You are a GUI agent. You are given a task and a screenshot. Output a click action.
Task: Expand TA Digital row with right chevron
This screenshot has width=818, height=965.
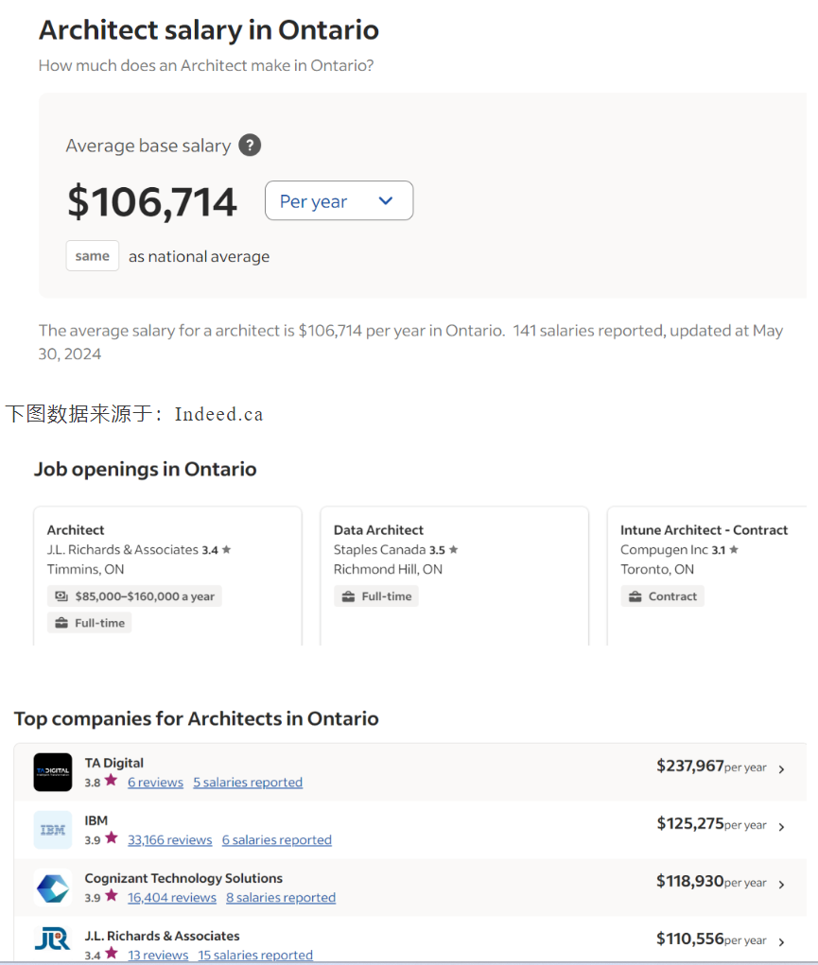(781, 769)
